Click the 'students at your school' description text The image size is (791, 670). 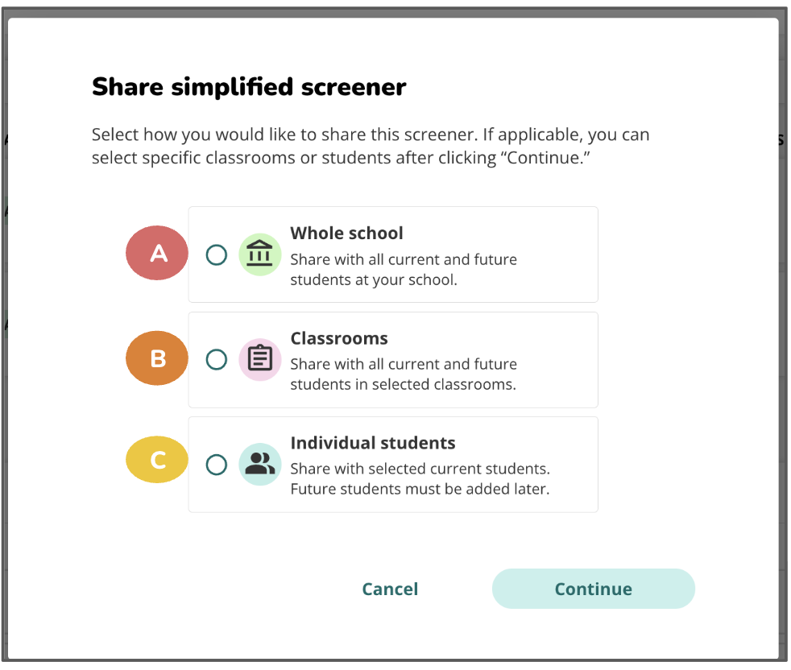pos(374,280)
